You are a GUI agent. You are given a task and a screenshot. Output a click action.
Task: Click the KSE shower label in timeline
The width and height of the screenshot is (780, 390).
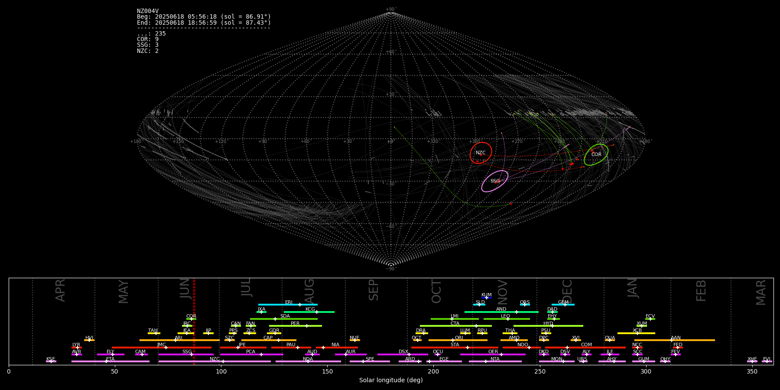click(x=51, y=359)
